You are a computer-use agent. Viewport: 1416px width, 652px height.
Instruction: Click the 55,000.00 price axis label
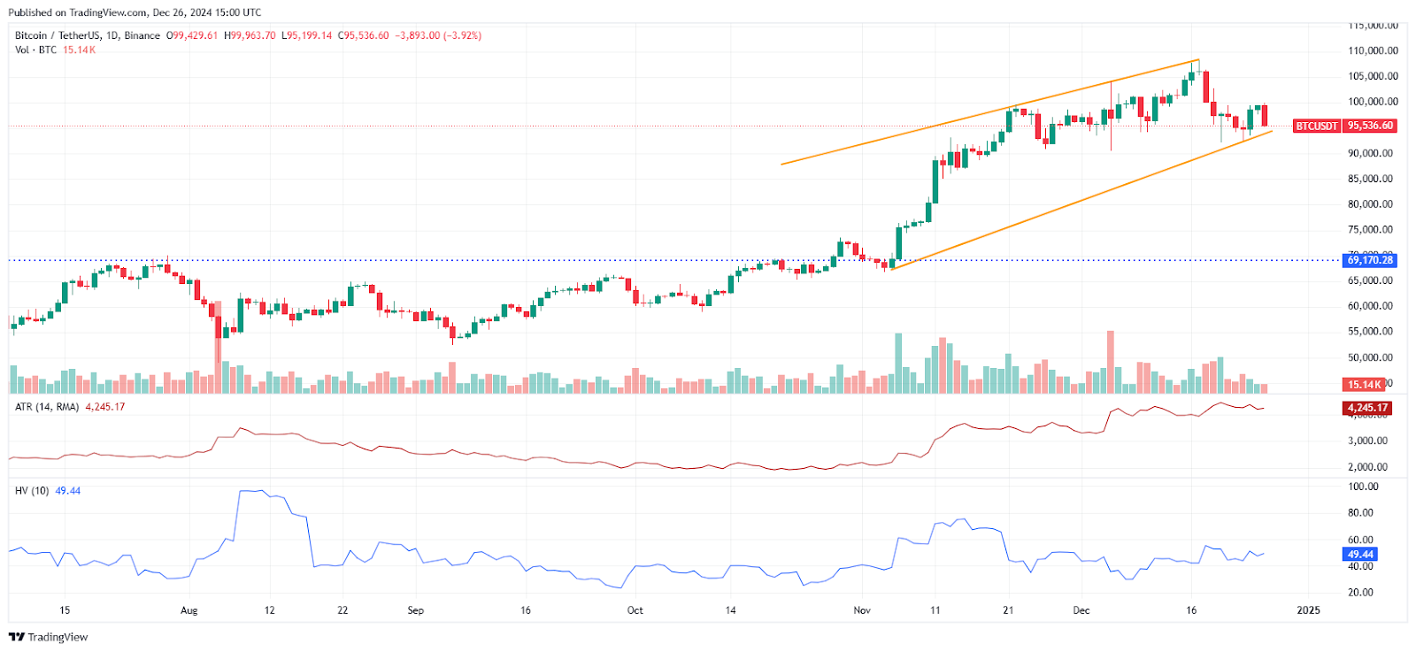[x=1371, y=332]
